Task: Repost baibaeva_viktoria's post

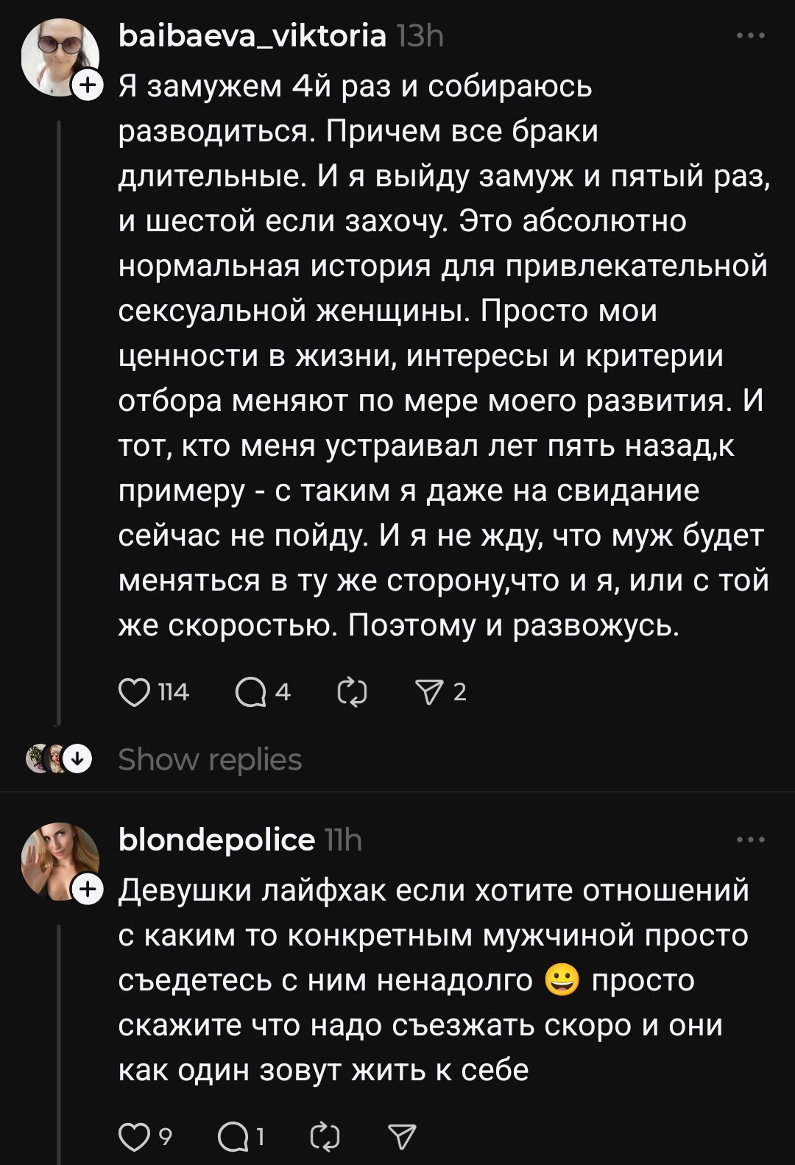Action: point(352,692)
